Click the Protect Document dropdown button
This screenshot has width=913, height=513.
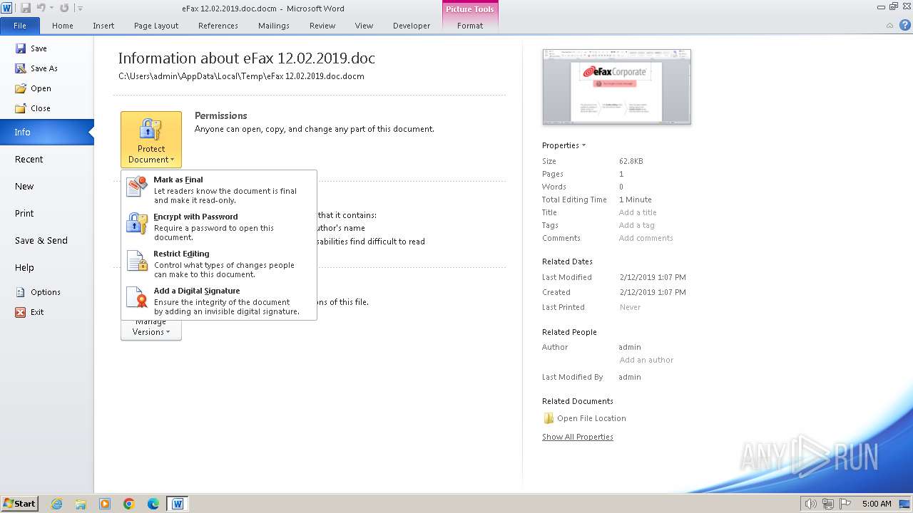pos(151,140)
